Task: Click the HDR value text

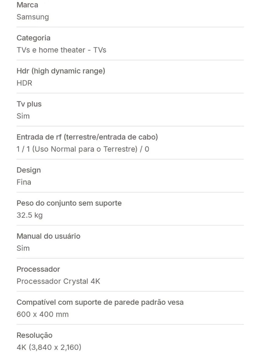Action: pyautogui.click(x=24, y=83)
